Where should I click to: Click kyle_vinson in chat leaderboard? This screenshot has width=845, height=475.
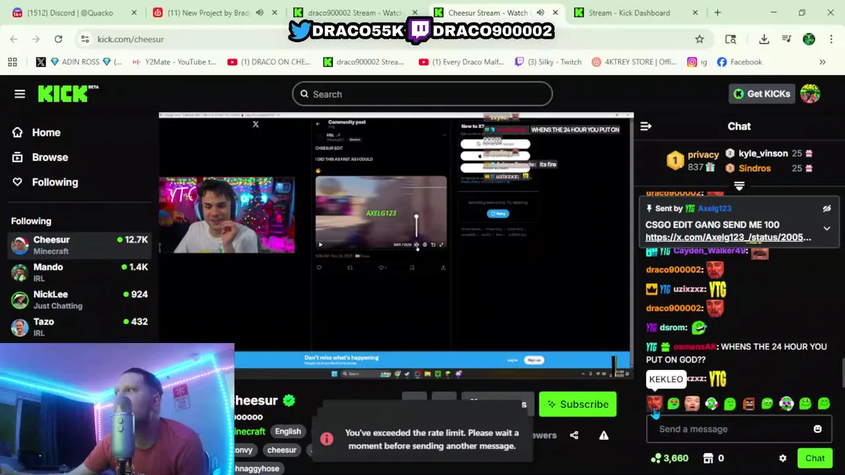(x=763, y=153)
